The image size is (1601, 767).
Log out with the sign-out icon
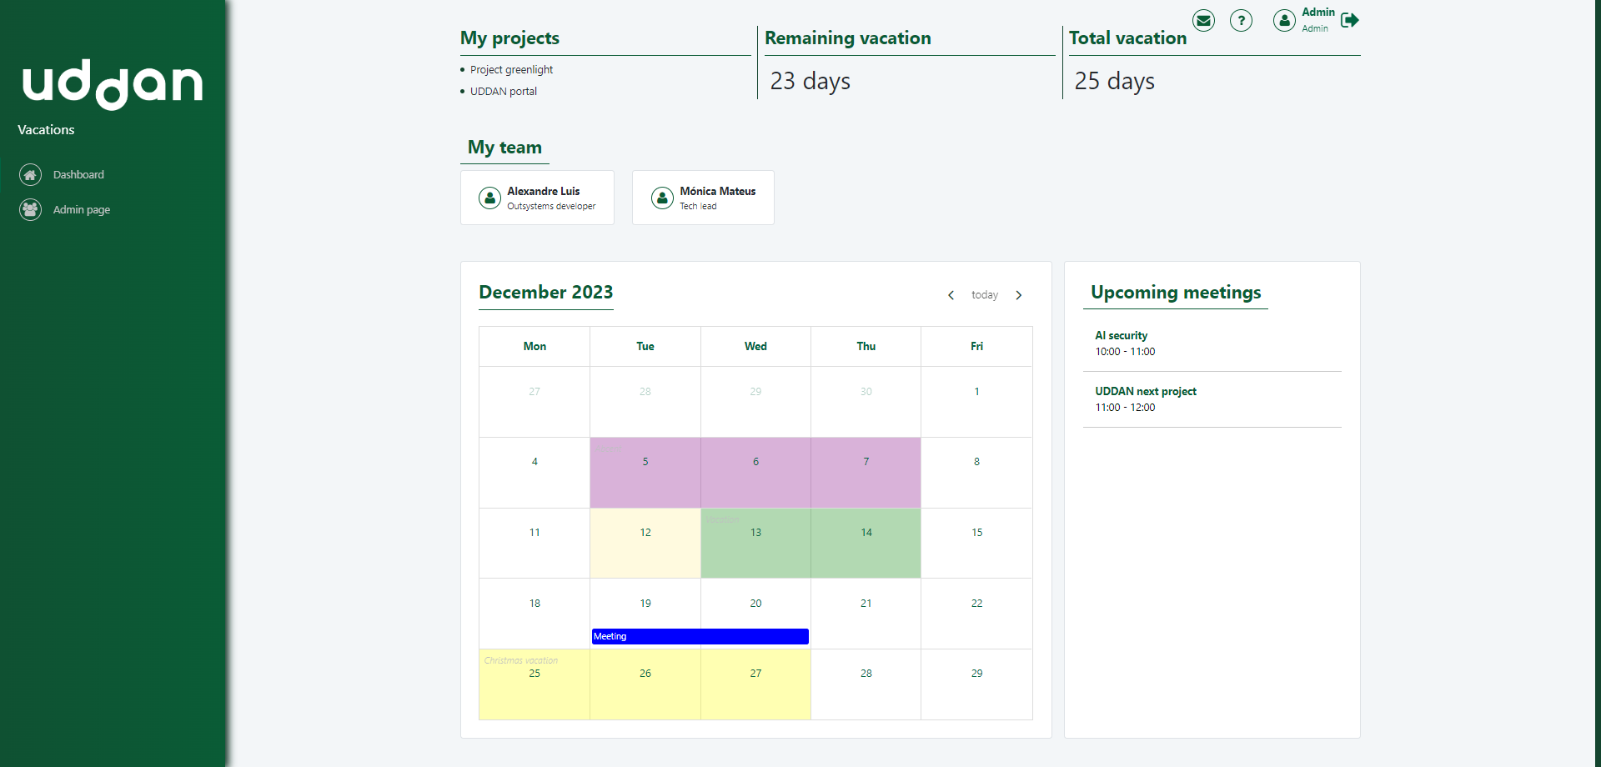click(x=1351, y=20)
